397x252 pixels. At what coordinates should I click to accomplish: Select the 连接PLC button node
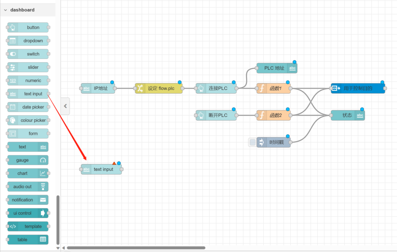pos(216,88)
